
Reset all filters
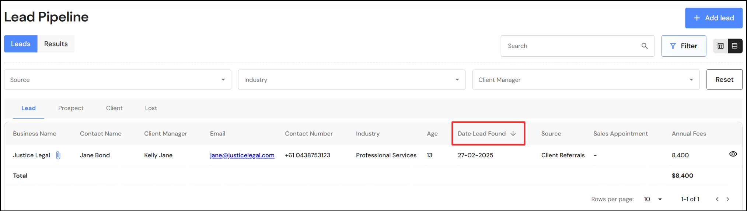coord(724,80)
